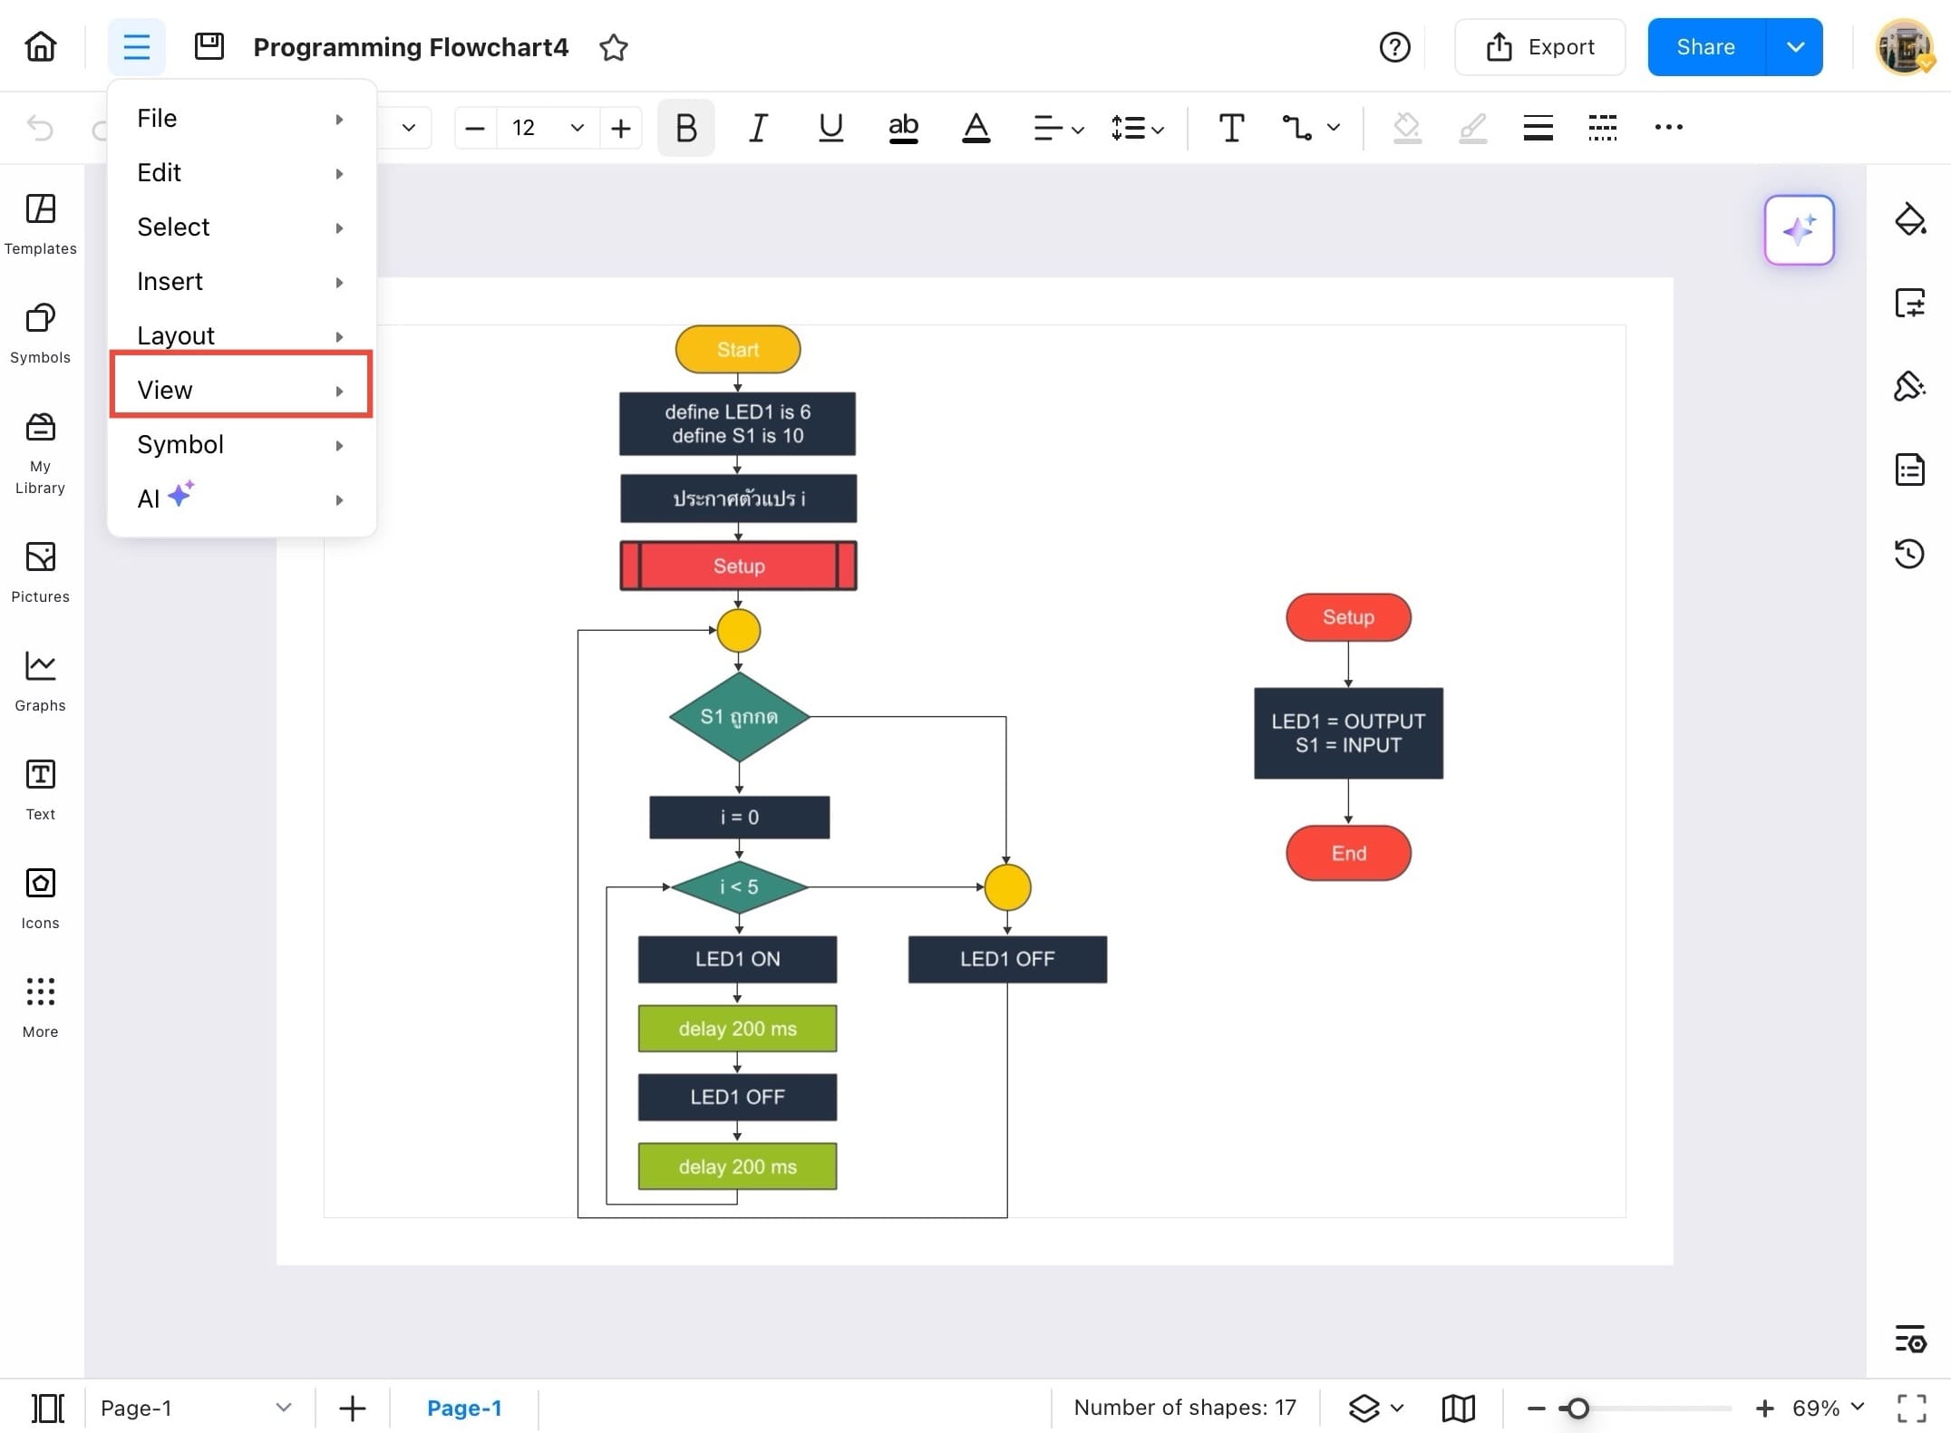Click the AI assistant sparkle button
The image size is (1951, 1433).
(1799, 229)
